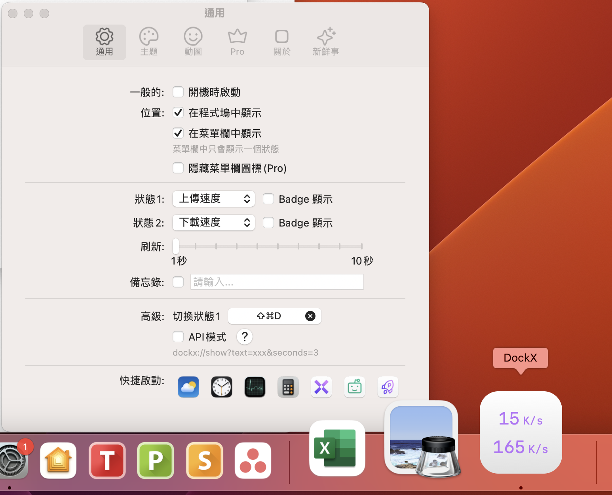Click the 菜單欄中只會顯示一個狀態 hint text
Viewport: 612px width, 495px height.
[x=226, y=149]
